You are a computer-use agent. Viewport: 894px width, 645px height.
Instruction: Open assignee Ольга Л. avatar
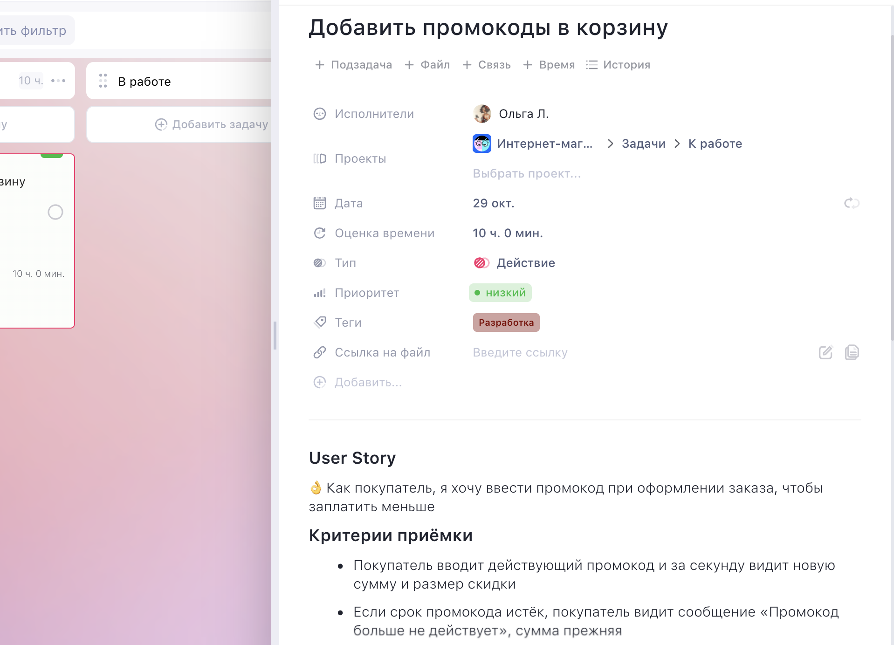[x=482, y=114]
